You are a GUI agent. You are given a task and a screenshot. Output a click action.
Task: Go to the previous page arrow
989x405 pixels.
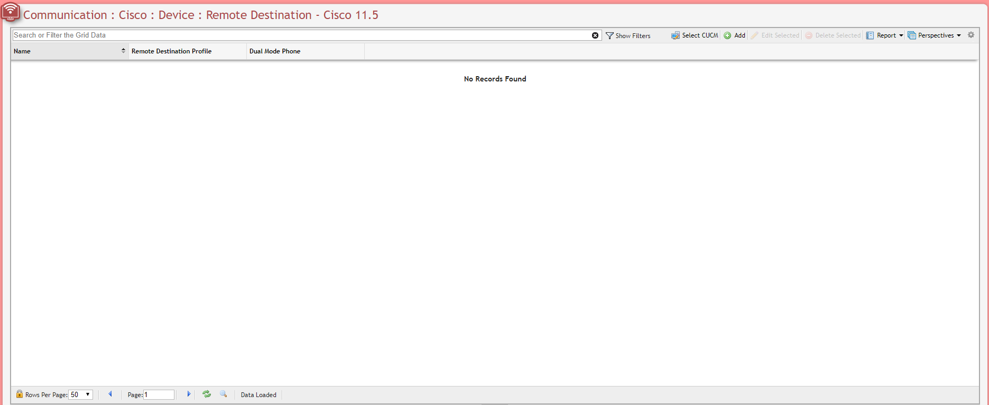click(x=110, y=394)
